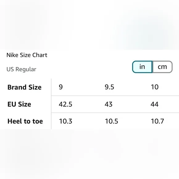Choose brand size 9 cell

(x=61, y=87)
